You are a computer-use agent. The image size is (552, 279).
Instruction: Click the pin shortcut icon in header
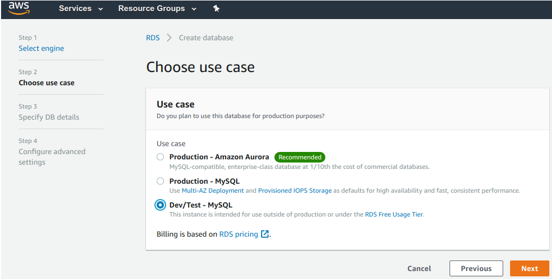point(216,9)
